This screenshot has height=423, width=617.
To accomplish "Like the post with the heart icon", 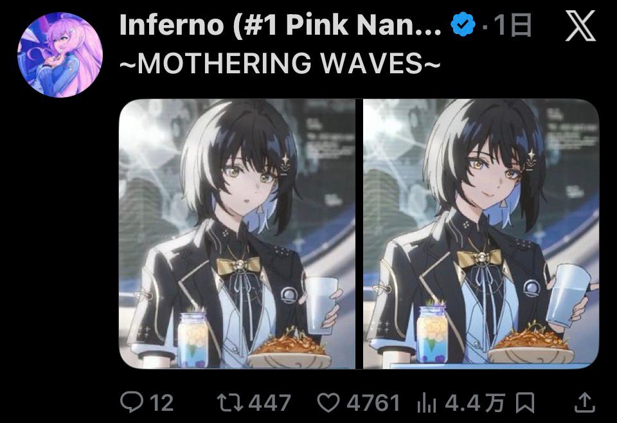I will click(x=328, y=403).
